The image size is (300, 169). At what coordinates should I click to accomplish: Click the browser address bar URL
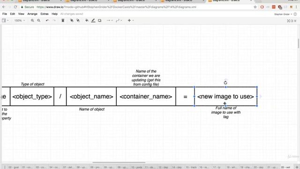click(x=116, y=7)
